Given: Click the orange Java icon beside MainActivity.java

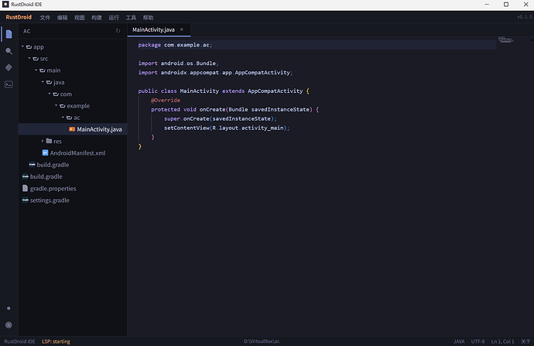Looking at the screenshot, I should coord(72,129).
